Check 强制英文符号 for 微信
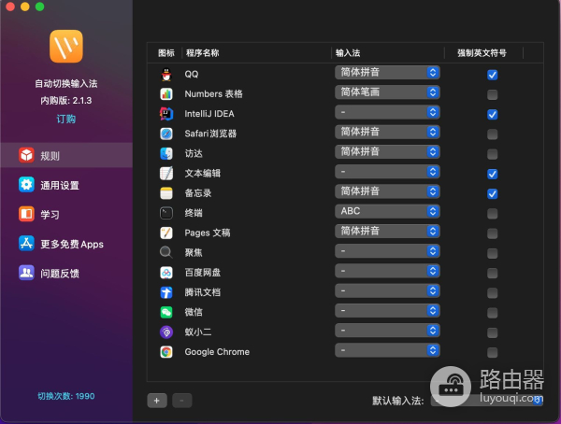This screenshot has width=561, height=424. pos(493,313)
